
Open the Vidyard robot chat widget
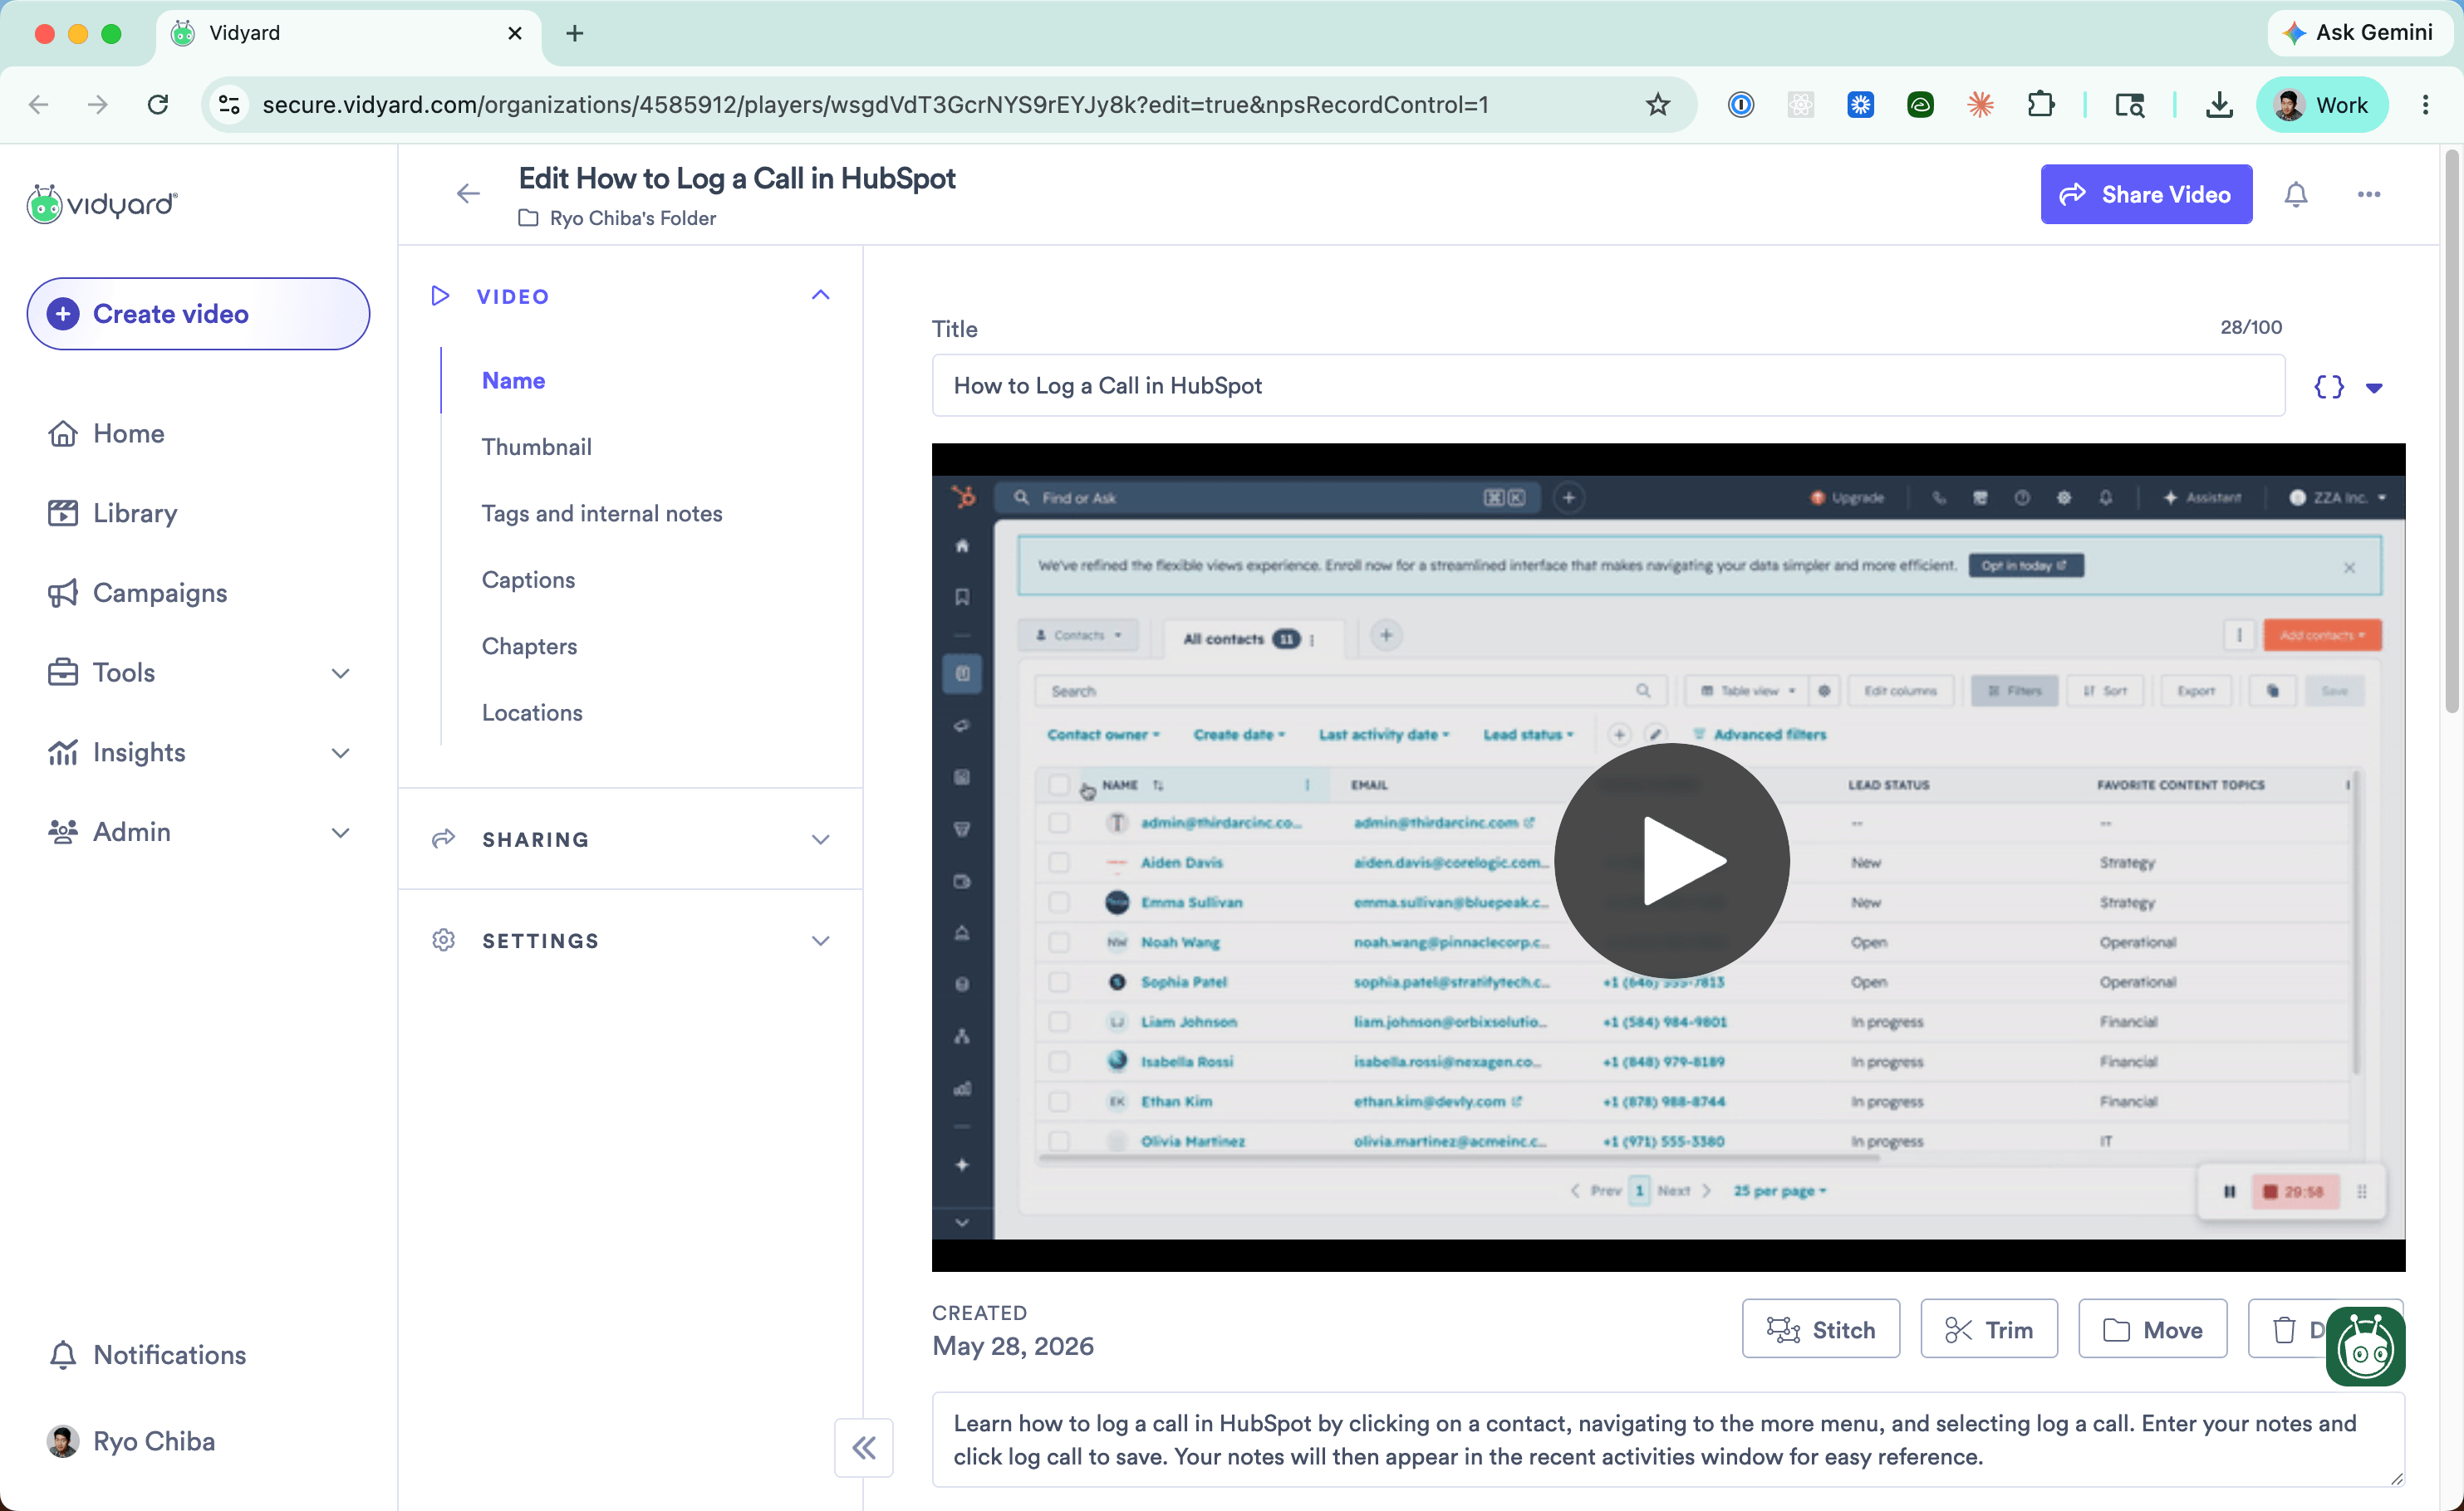[2365, 1347]
